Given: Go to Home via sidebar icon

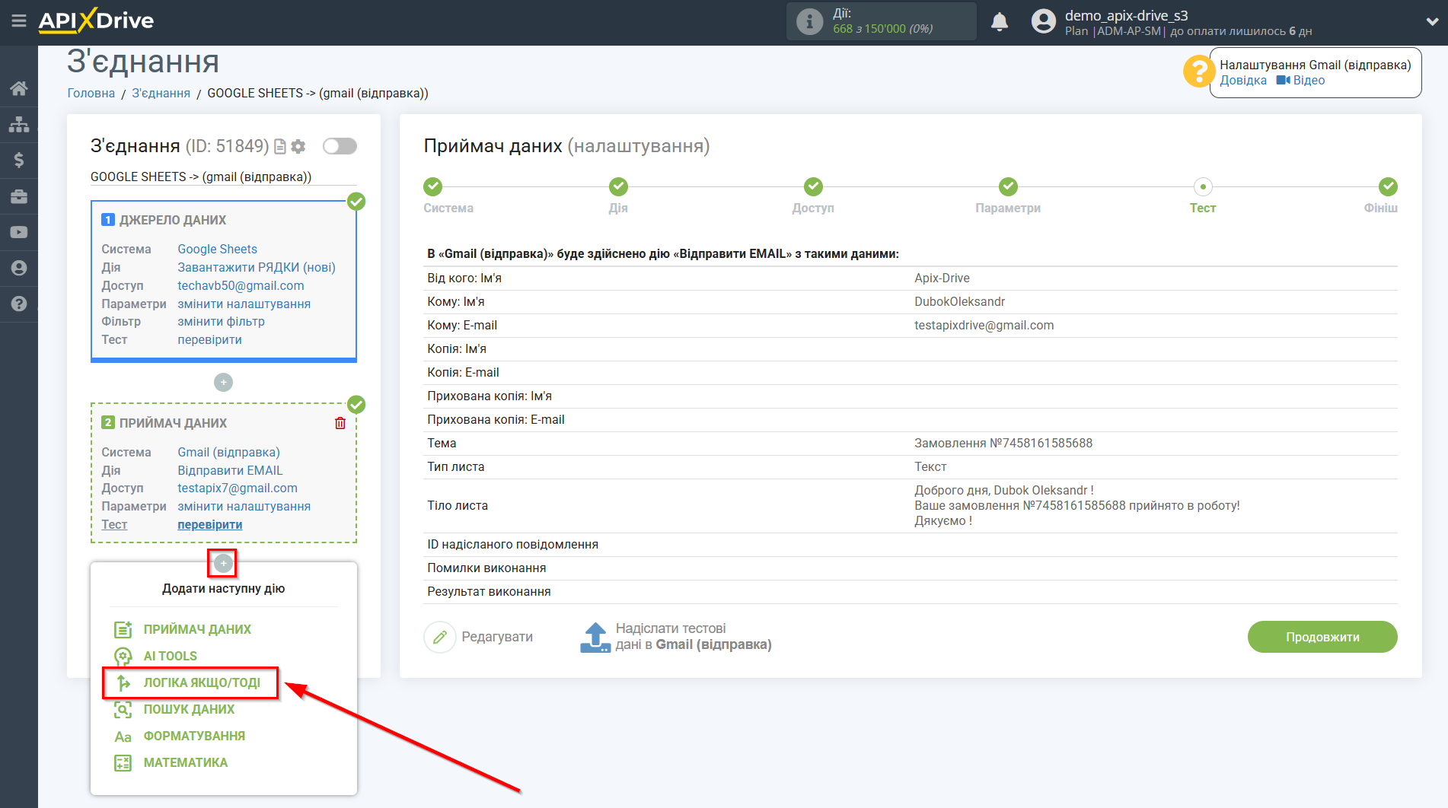Looking at the screenshot, I should pos(19,88).
